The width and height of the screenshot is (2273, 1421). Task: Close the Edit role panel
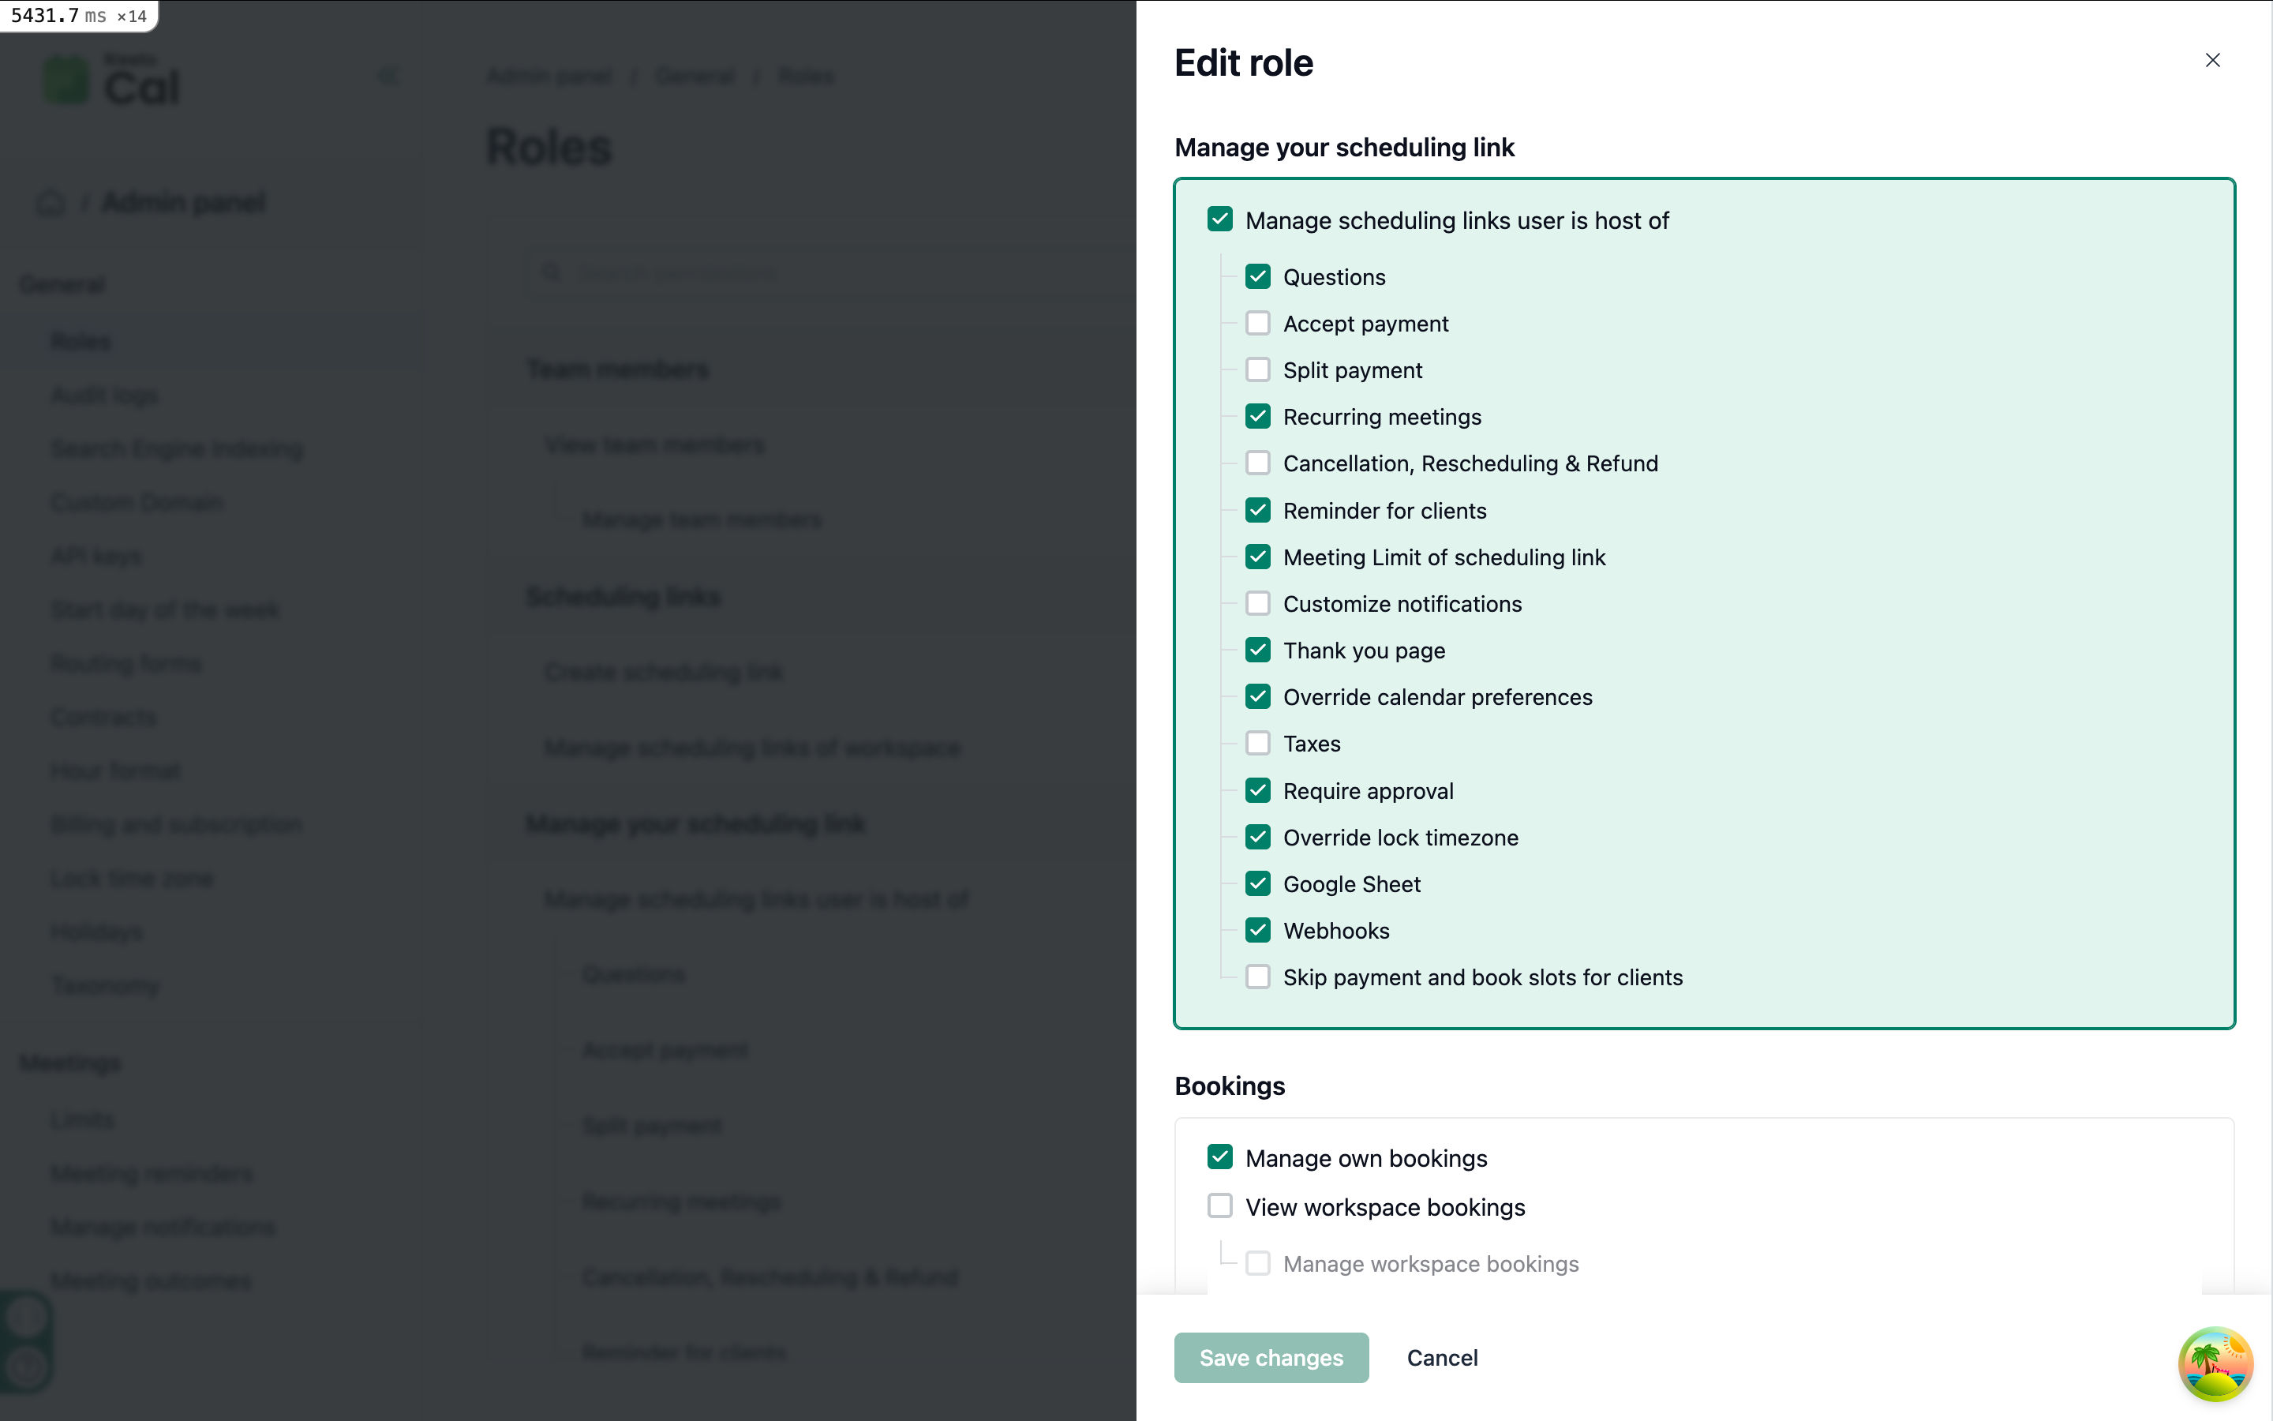point(2212,60)
